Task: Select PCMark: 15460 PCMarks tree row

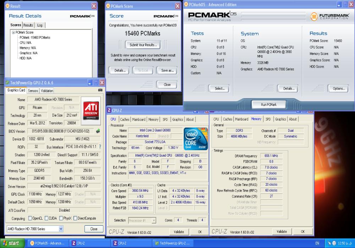Action: (x=35, y=38)
